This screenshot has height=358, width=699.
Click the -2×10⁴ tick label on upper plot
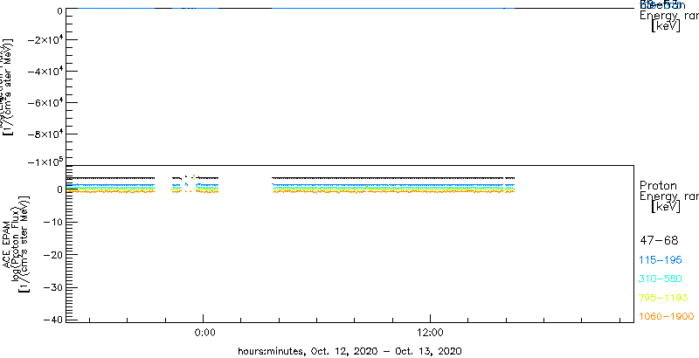point(44,39)
